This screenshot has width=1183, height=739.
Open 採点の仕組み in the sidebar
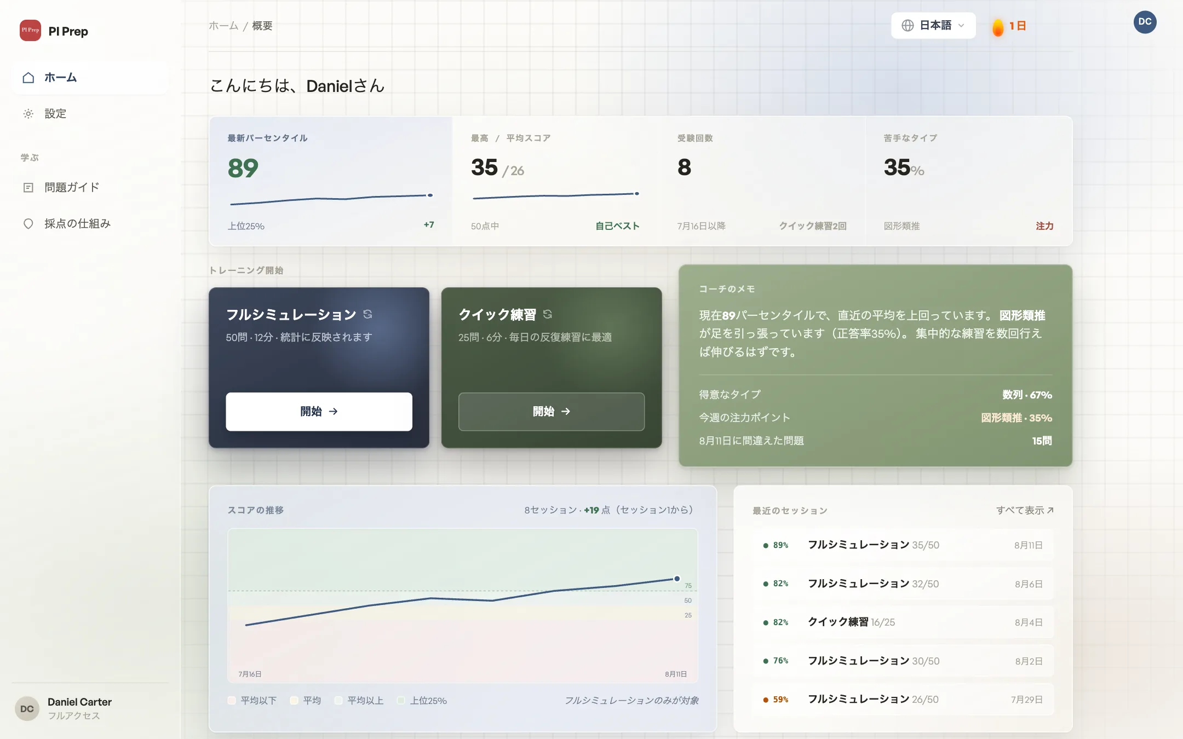(x=90, y=223)
